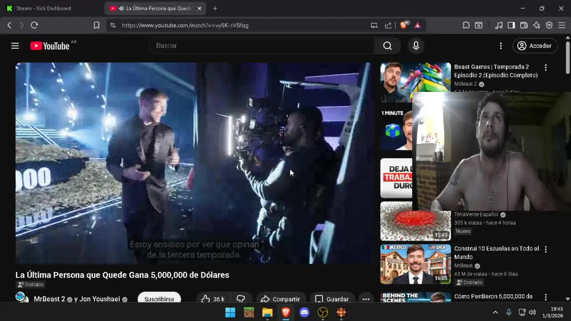Open the Windows Start menu
Viewport: 571px width, 321px height.
(x=230, y=313)
